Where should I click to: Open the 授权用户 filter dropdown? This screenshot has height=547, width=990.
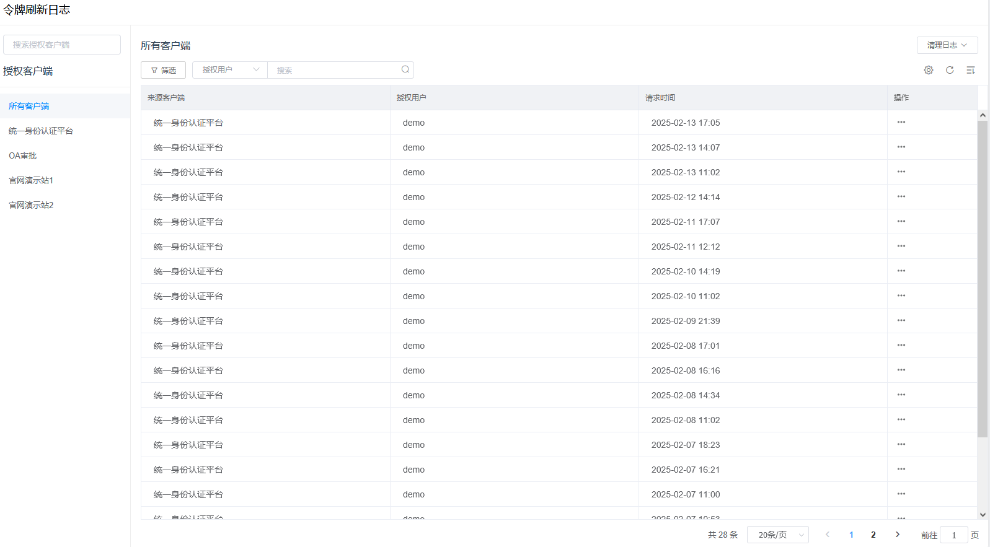point(230,70)
